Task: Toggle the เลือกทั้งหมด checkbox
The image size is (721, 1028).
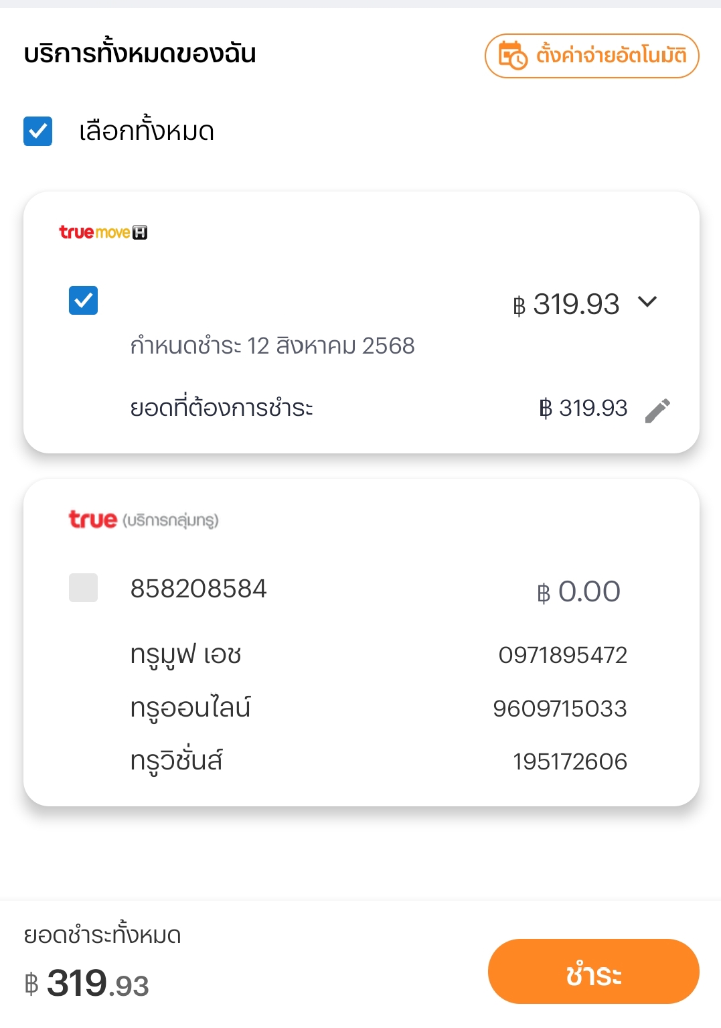Action: pos(37,131)
